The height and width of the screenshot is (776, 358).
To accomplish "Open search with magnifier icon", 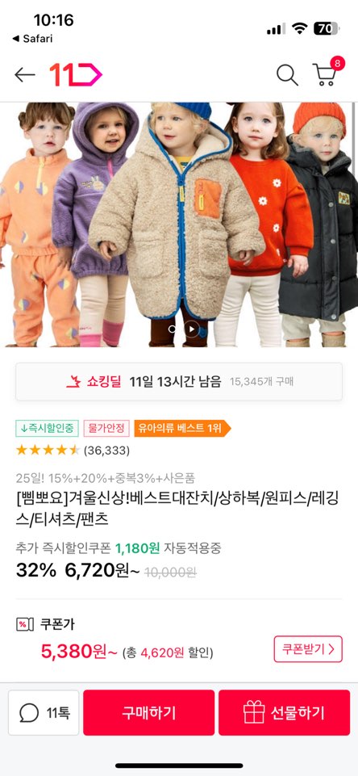I will tap(287, 75).
